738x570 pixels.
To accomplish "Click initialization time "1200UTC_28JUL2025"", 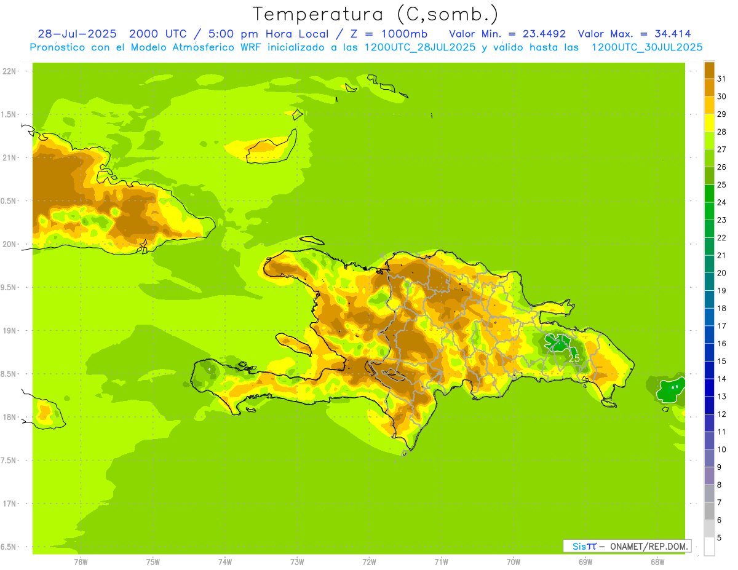I will (420, 47).
